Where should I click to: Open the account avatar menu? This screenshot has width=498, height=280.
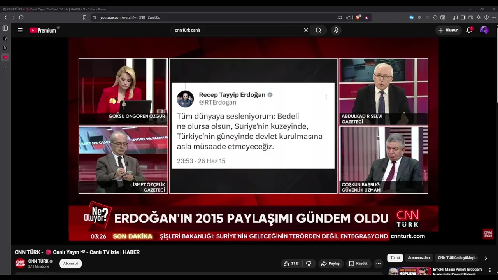click(x=484, y=30)
